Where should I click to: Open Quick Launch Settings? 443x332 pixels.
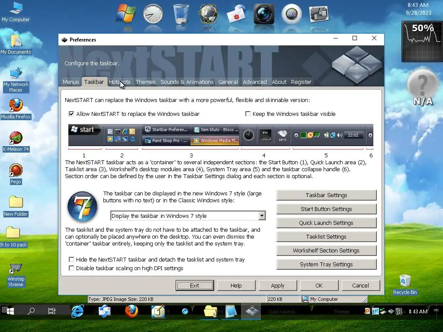[326, 223]
